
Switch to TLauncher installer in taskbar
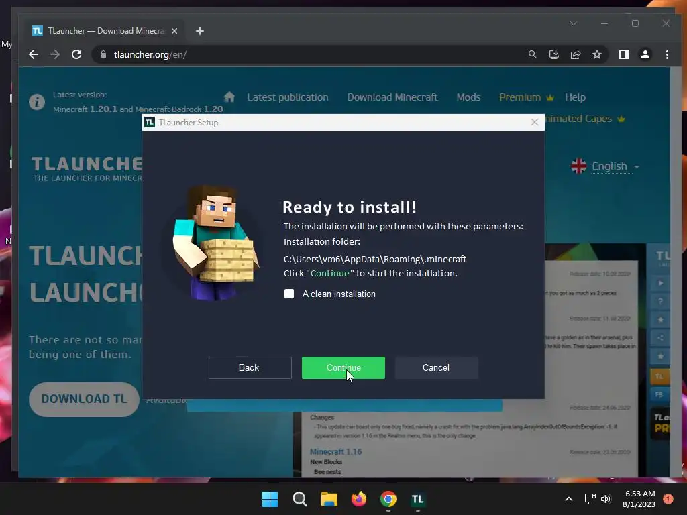[x=417, y=499]
